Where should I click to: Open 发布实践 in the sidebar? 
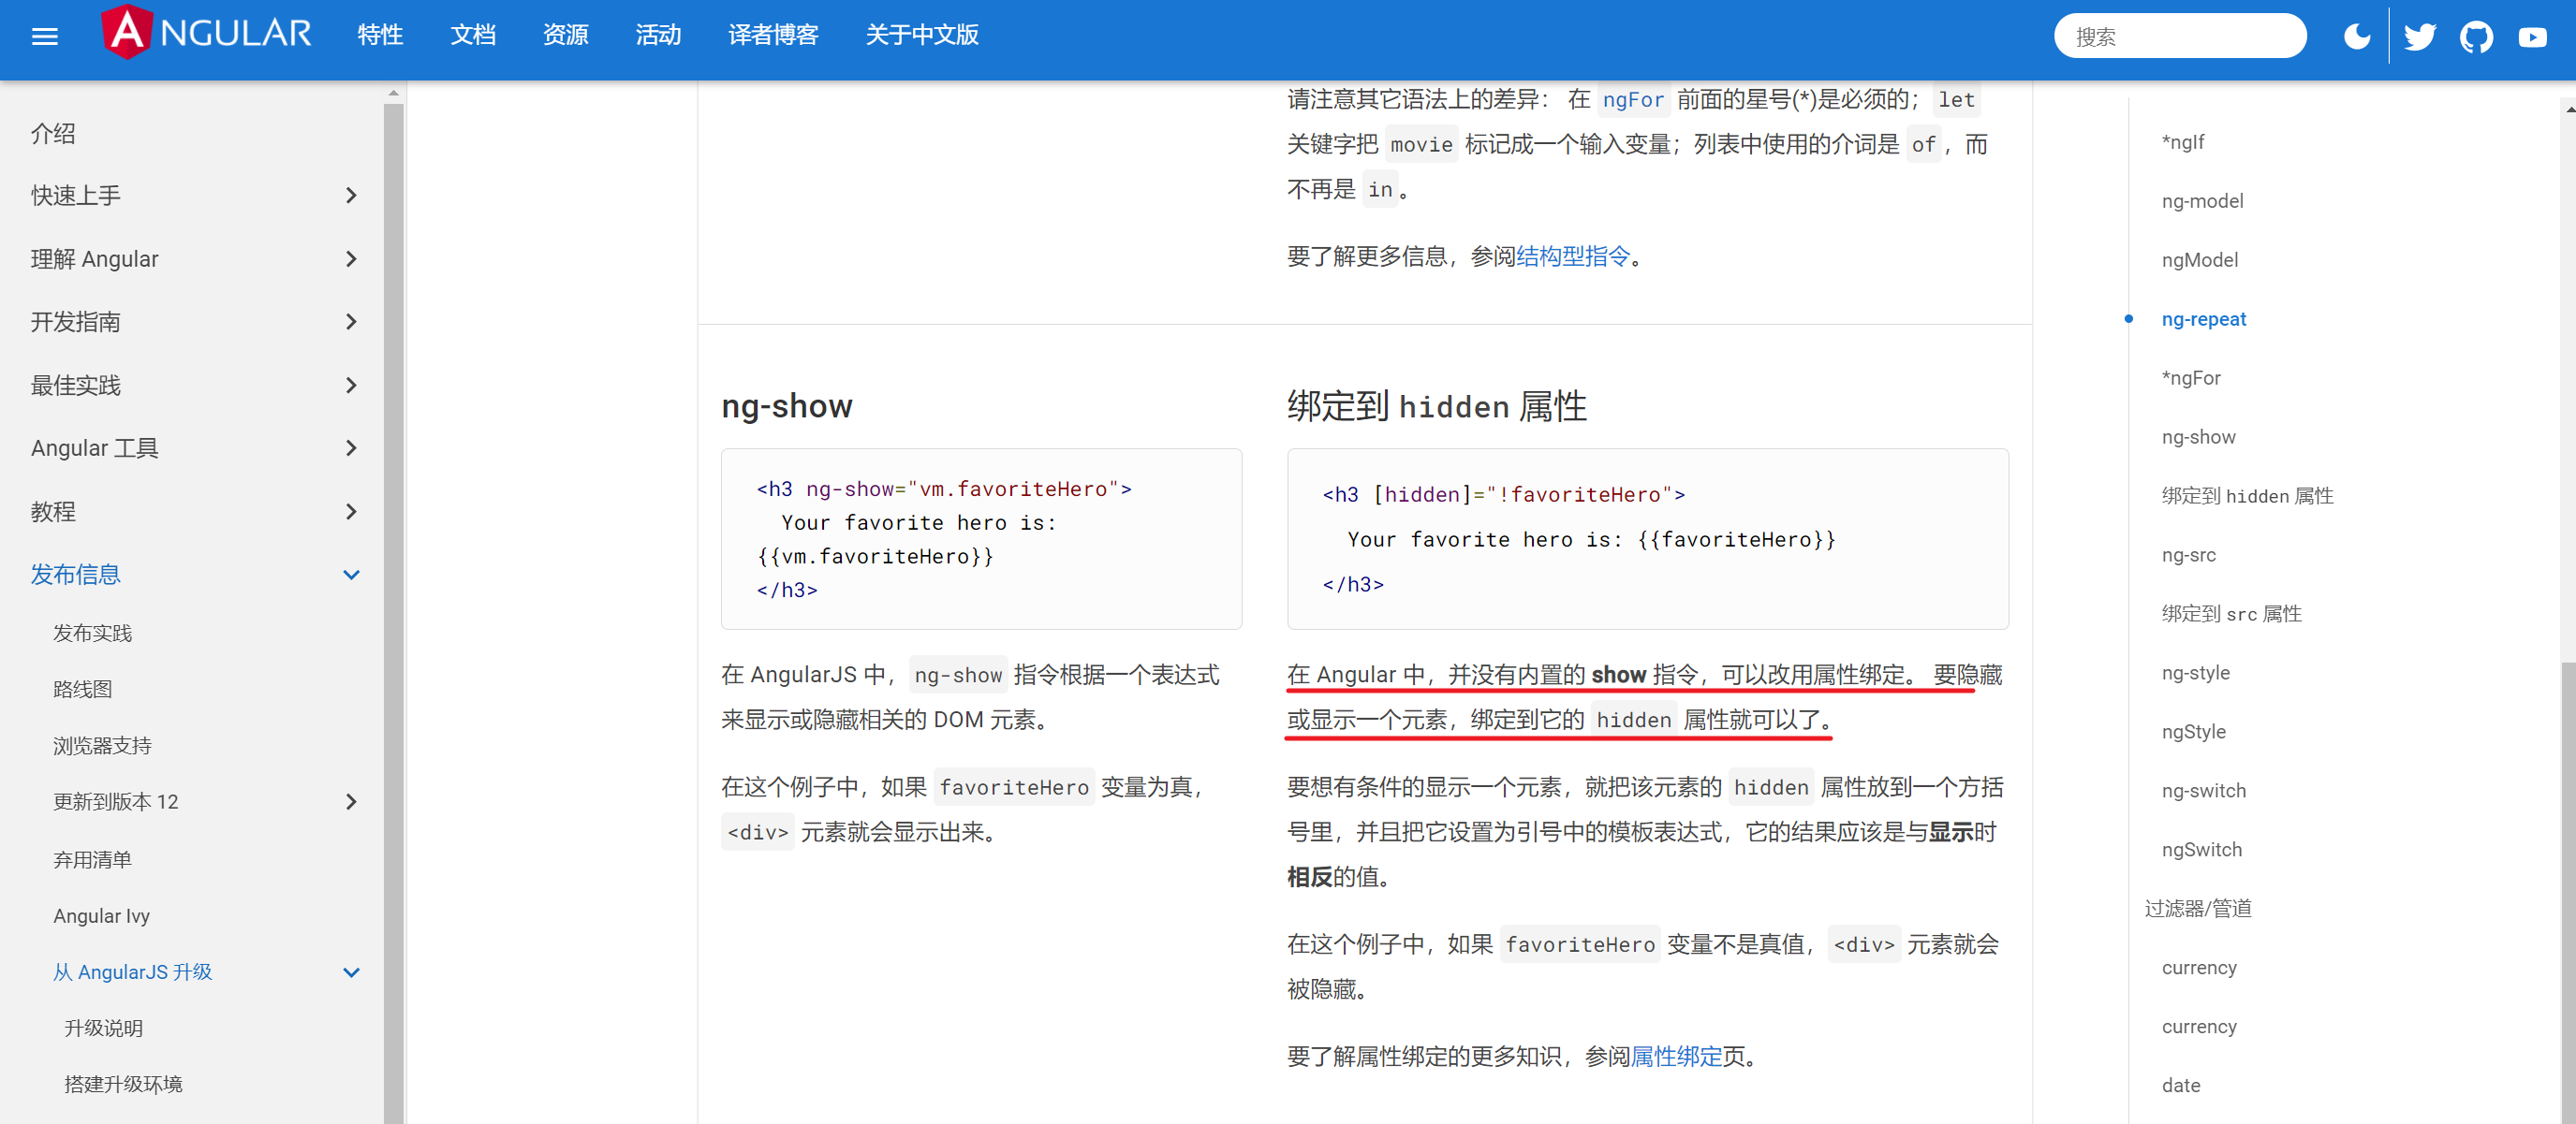click(x=92, y=634)
